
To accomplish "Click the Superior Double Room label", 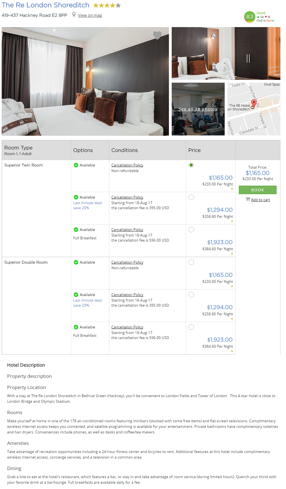I will click(x=26, y=262).
